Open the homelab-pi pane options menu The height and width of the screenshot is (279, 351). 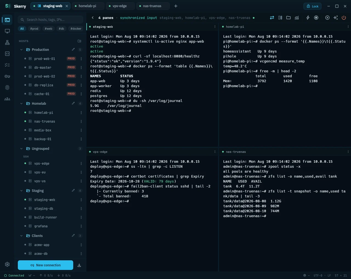coord(348,27)
